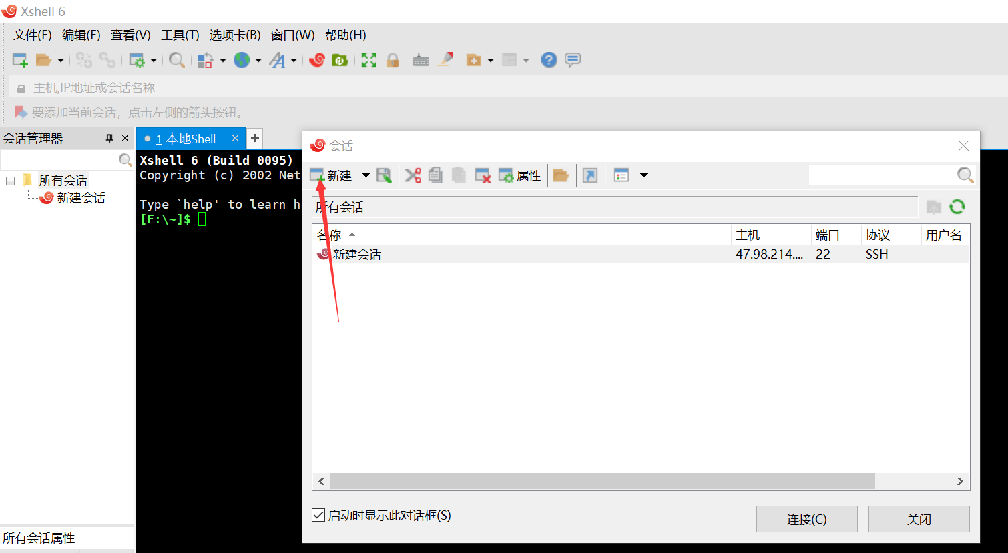Select 新建会话 row in Sessions dialog list

[641, 254]
